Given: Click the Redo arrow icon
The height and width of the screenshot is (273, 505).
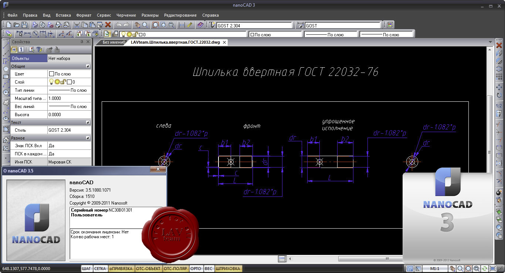Looking at the screenshot, I should click(x=126, y=25).
